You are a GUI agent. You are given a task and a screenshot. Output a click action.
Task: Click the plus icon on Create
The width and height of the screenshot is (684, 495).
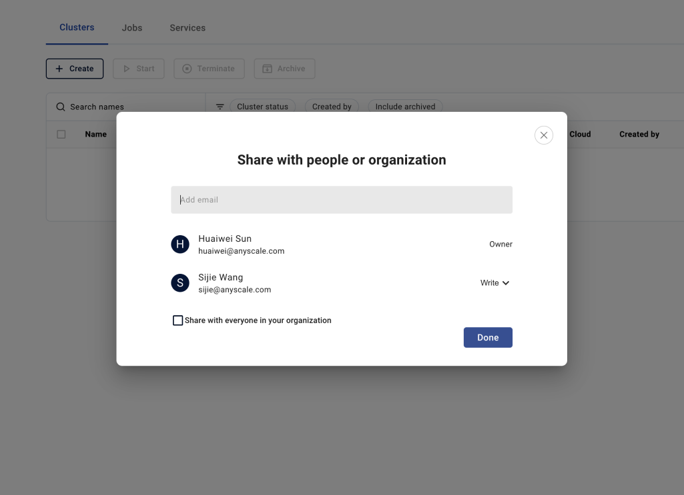(x=59, y=69)
